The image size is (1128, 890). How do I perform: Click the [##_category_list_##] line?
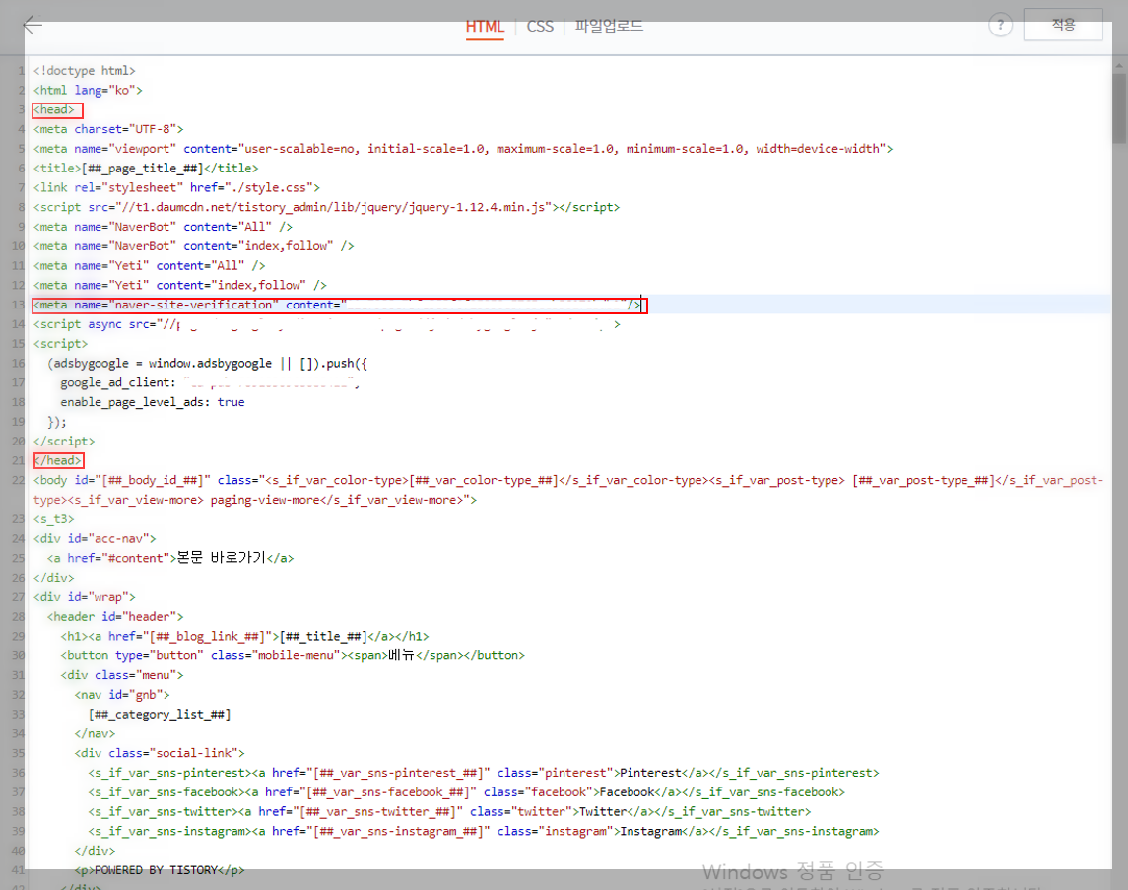coord(160,714)
